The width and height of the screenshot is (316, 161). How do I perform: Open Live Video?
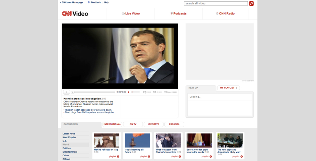point(131,13)
